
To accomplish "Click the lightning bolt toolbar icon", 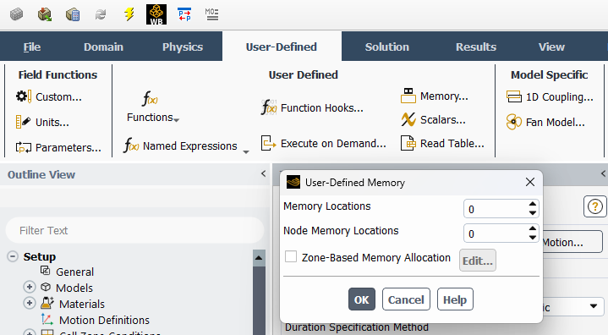I will [x=129, y=14].
